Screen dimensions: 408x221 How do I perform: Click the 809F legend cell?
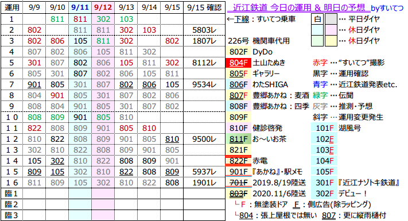pyautogui.click(x=238, y=117)
